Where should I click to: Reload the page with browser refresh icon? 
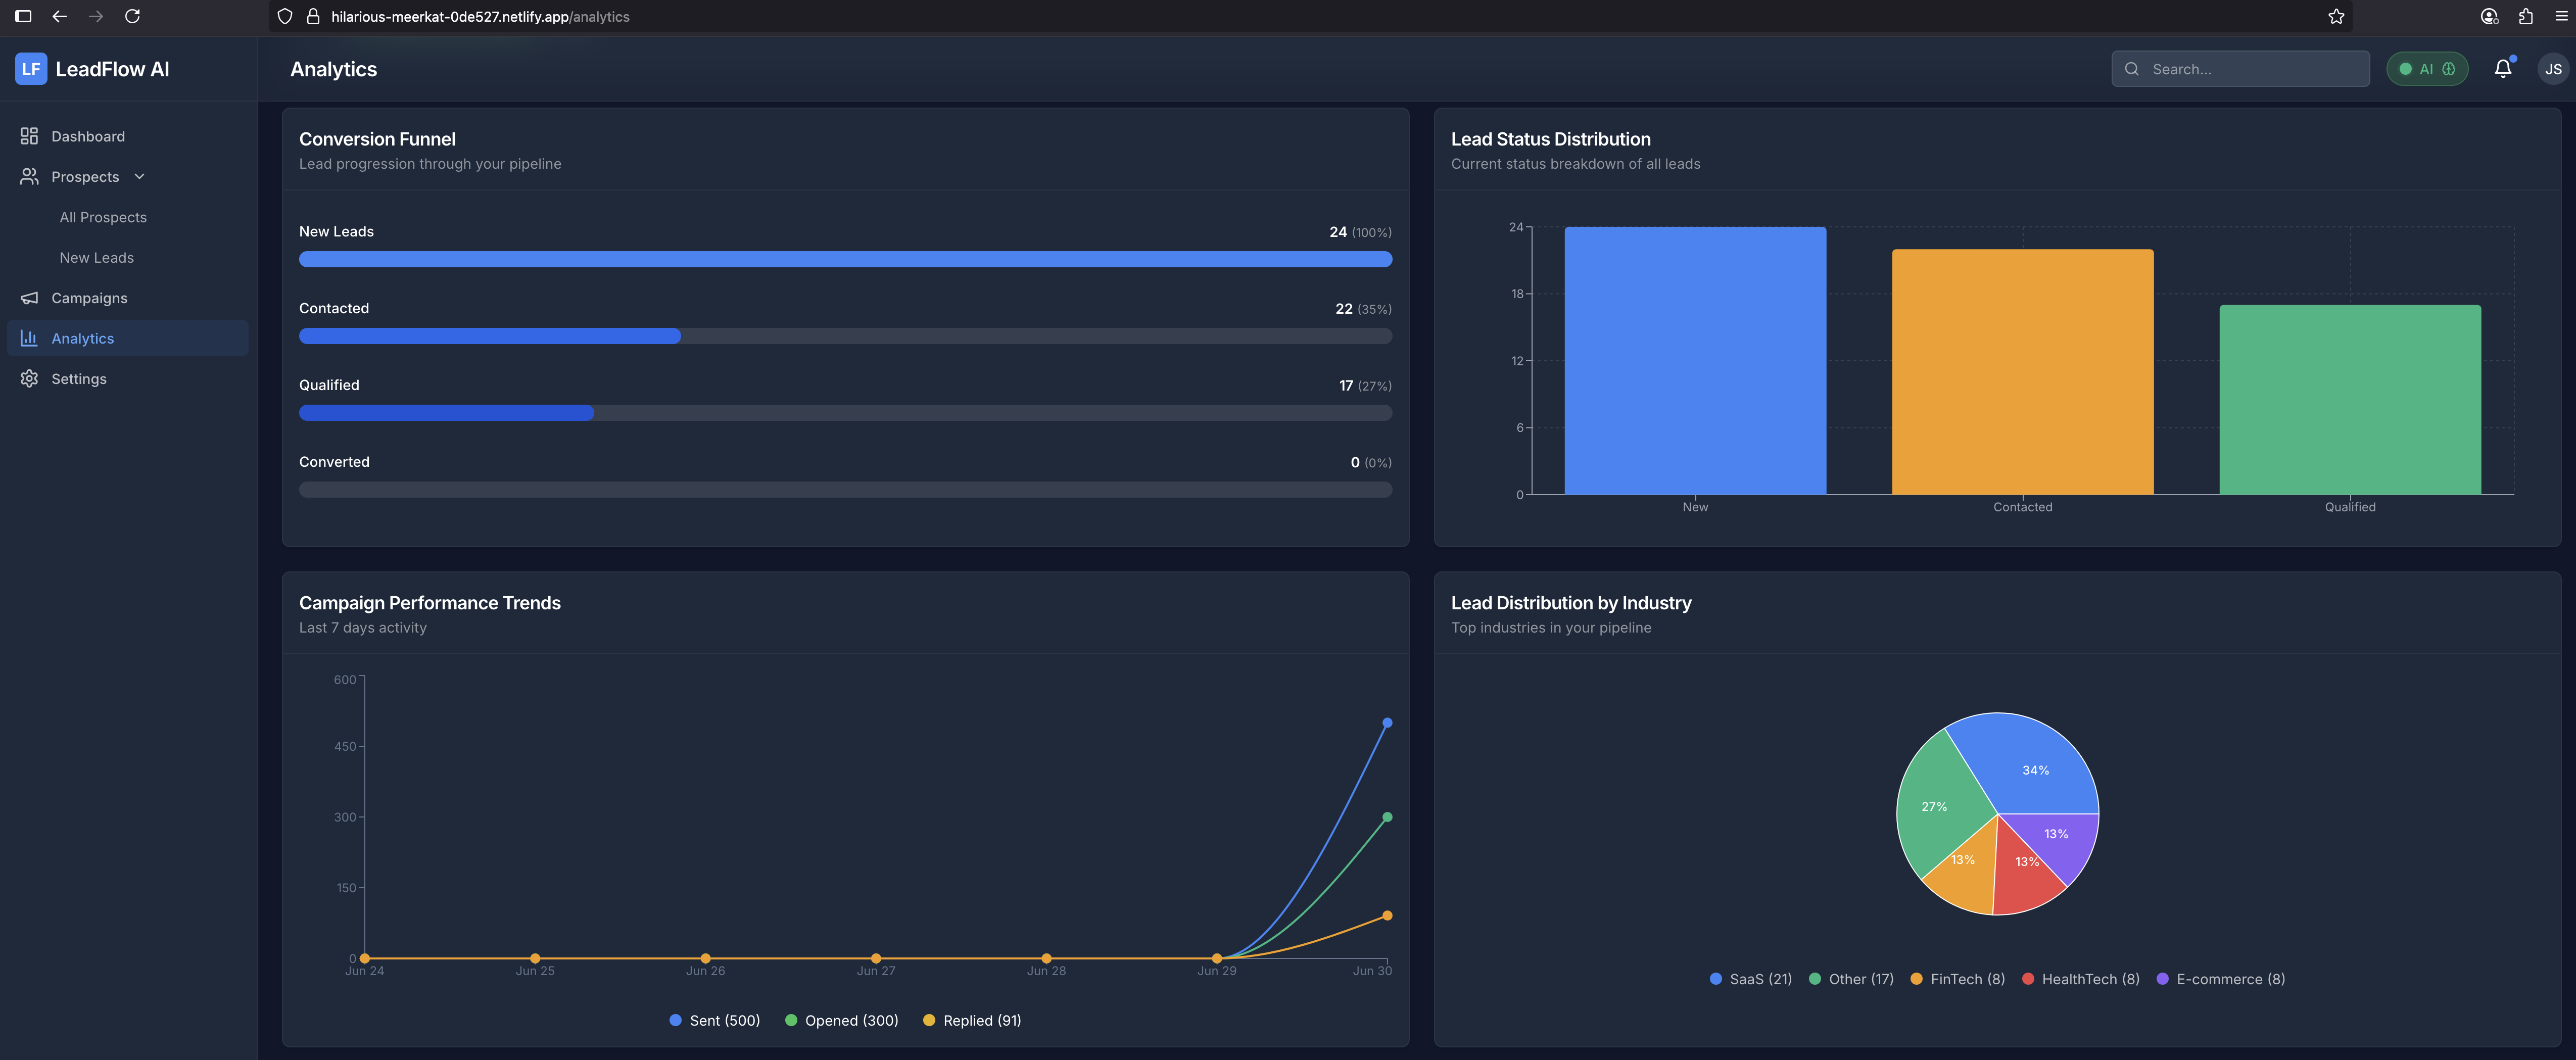tap(132, 16)
